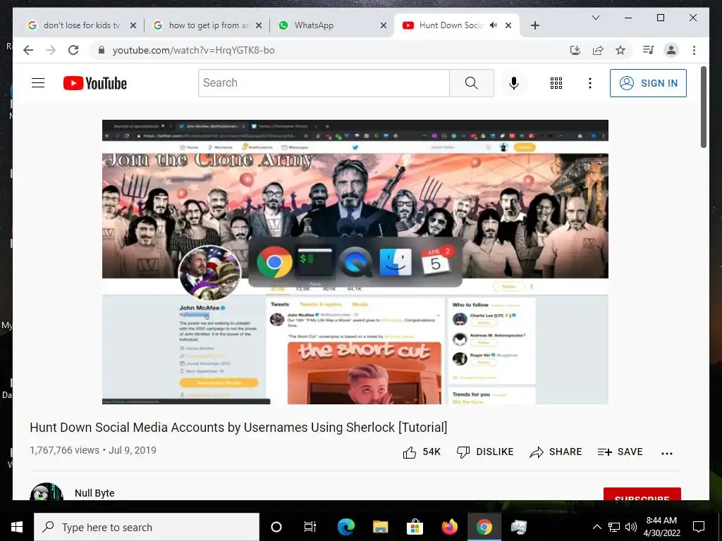Open Chrome profile avatar menu
722x541 pixels.
[x=671, y=50]
